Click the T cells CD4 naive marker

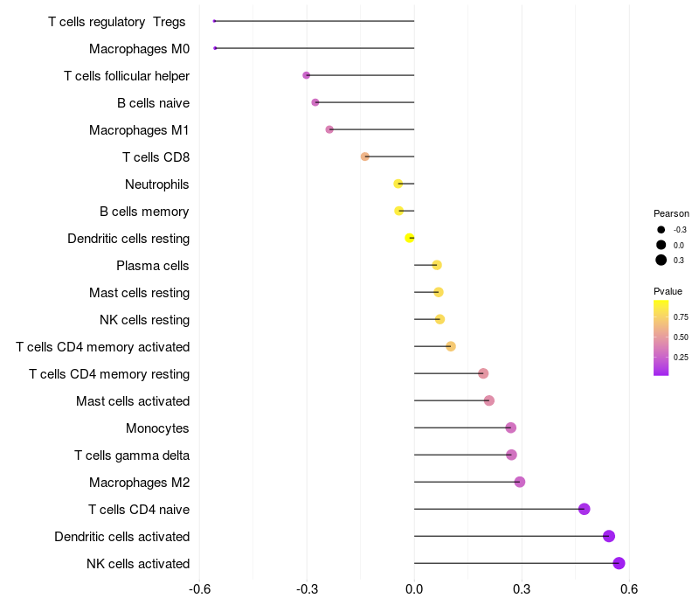pos(585,509)
